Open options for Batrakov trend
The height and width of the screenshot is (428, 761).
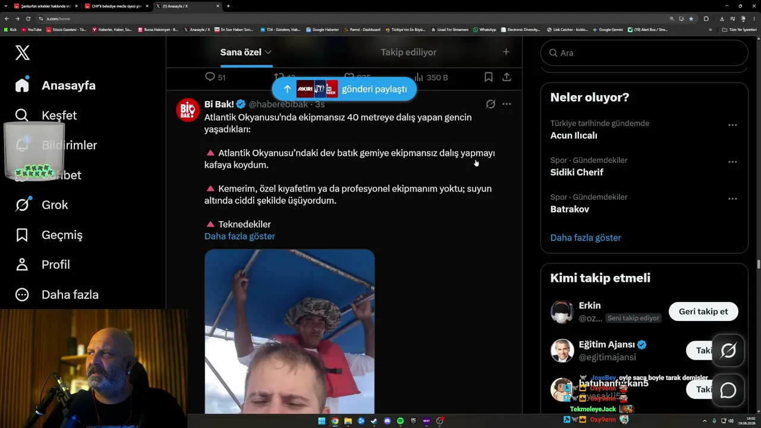[732, 199]
